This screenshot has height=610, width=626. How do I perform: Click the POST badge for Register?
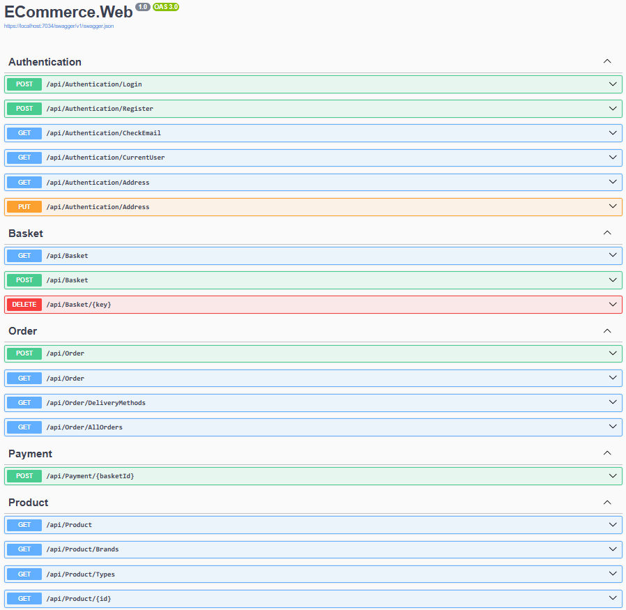[24, 109]
